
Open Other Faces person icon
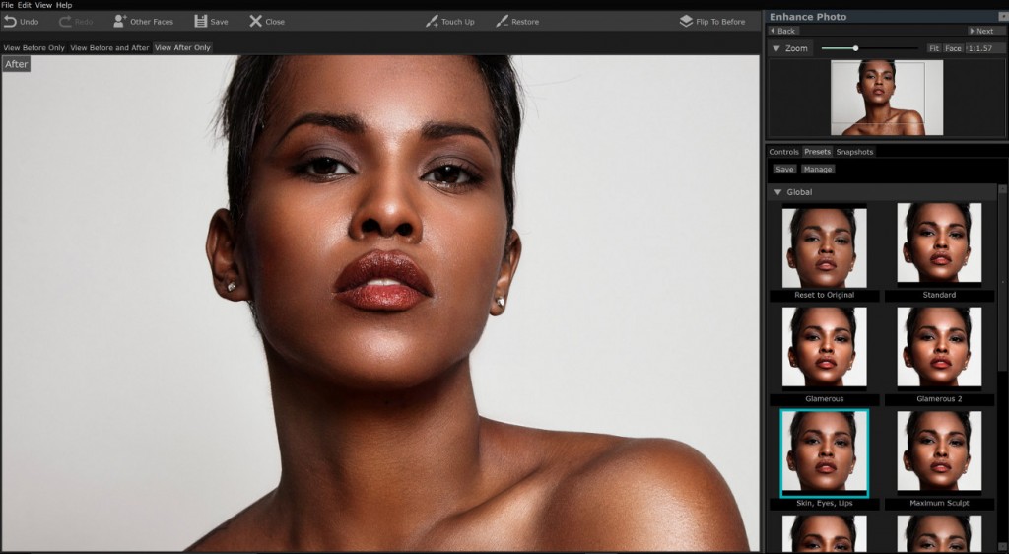tap(119, 22)
